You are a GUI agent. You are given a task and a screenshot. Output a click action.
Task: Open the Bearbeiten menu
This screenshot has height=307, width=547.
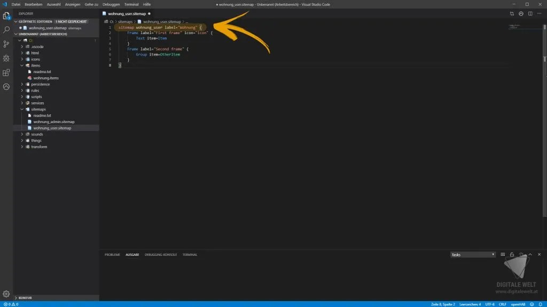click(33, 4)
